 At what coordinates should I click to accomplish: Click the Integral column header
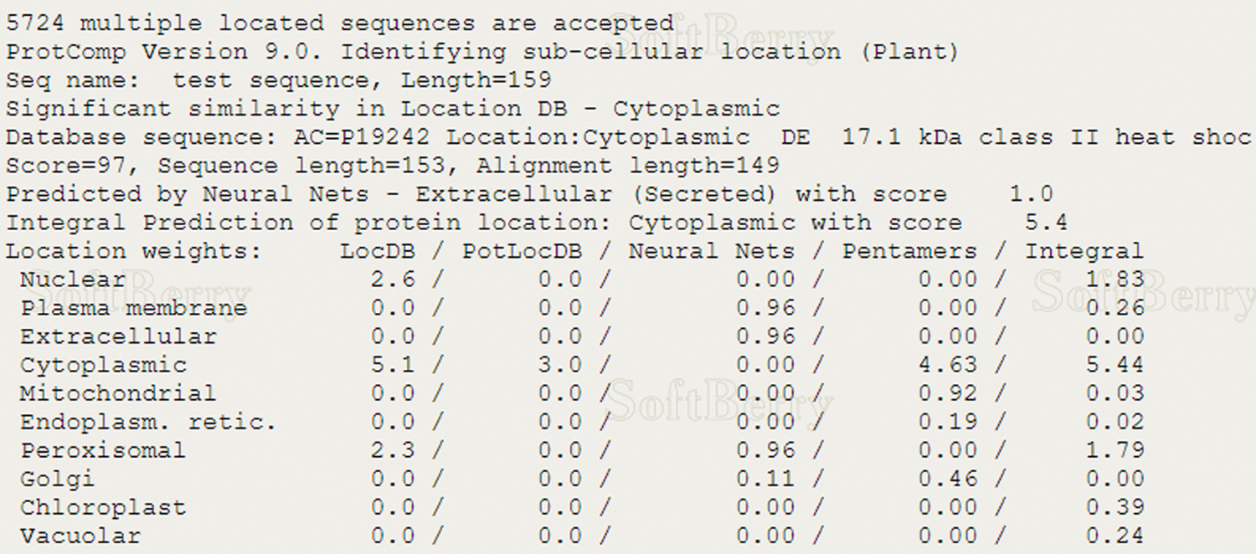pos(1084,251)
